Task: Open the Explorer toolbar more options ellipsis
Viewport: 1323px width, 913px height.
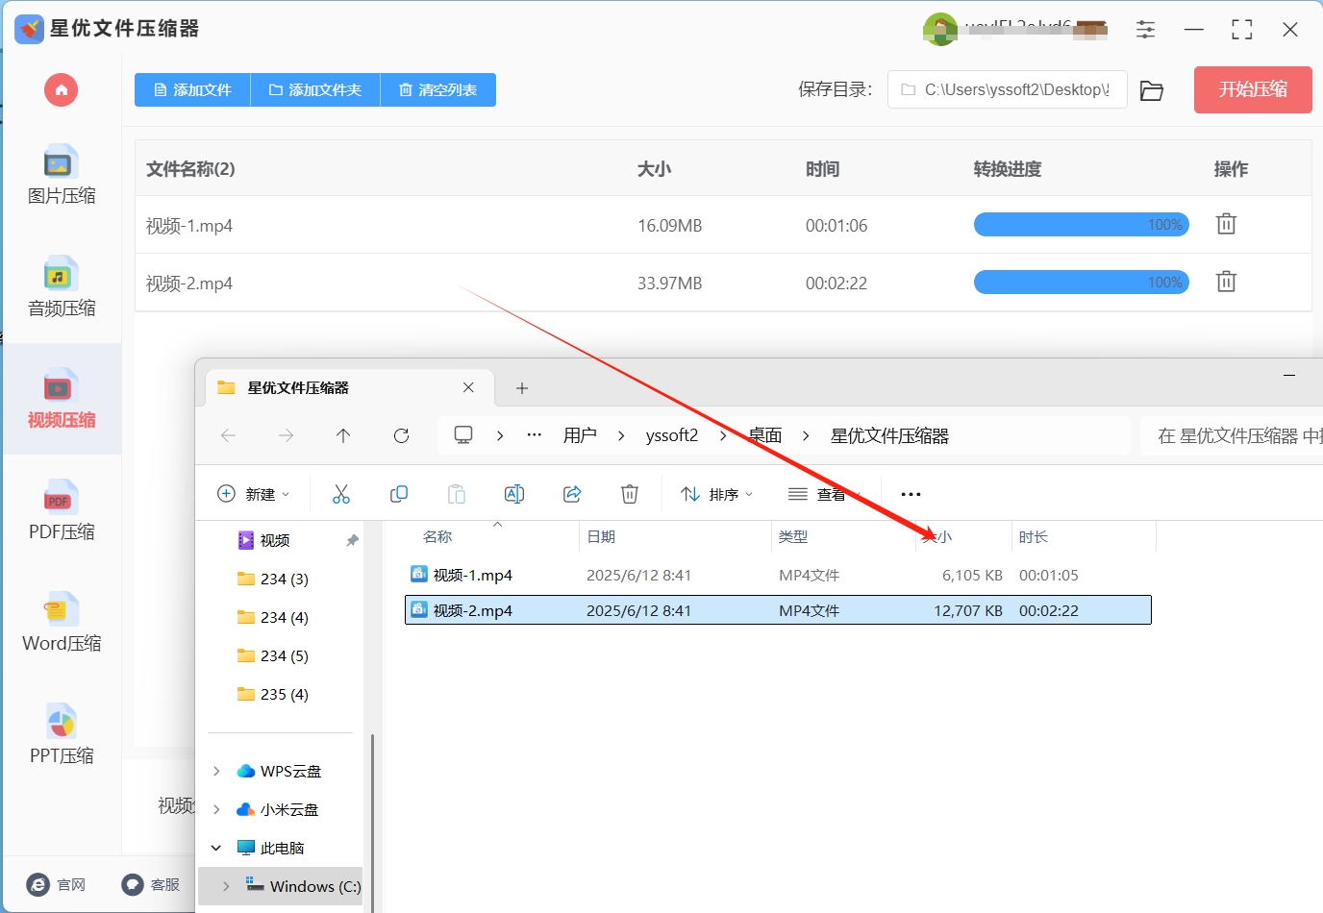Action: click(911, 494)
